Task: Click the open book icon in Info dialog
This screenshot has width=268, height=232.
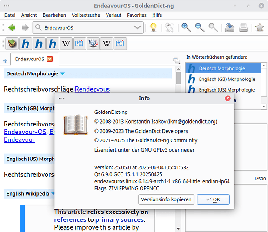Action: tap(75, 125)
